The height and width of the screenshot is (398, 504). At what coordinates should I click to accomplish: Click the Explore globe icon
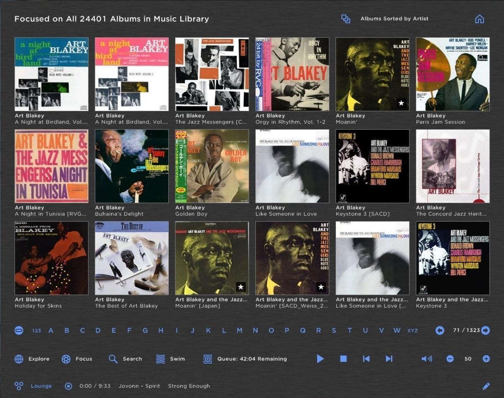[19, 359]
